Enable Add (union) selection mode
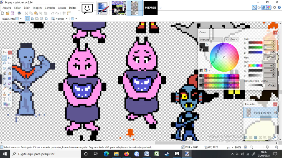The height and width of the screenshot is (158, 282). pyautogui.click(x=32, y=19)
